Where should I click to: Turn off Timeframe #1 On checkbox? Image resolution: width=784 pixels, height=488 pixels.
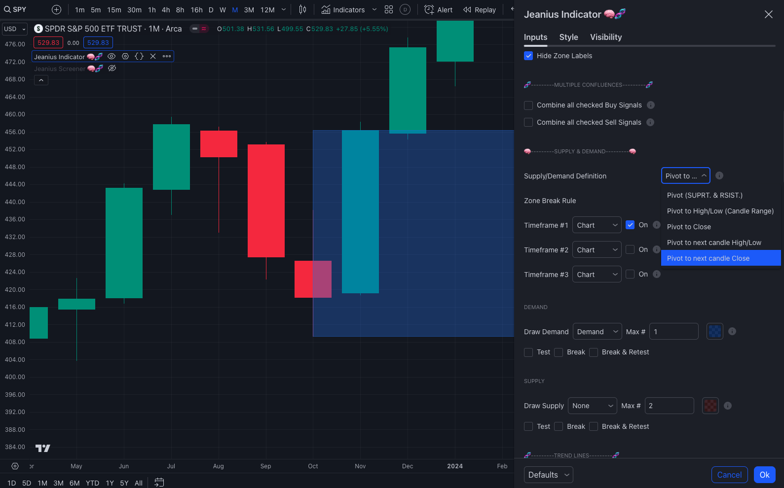click(630, 225)
